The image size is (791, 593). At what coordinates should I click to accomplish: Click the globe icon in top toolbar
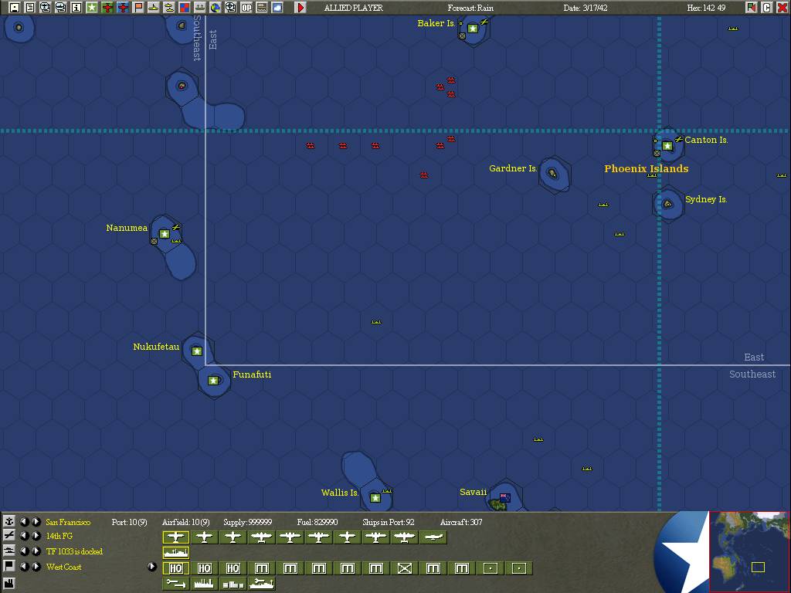(x=216, y=8)
